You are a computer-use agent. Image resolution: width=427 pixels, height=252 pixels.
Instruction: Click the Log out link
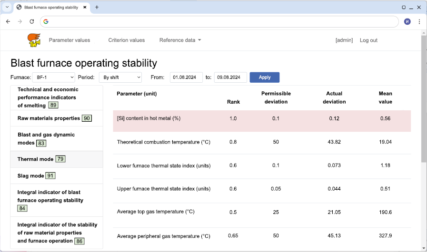click(x=368, y=40)
